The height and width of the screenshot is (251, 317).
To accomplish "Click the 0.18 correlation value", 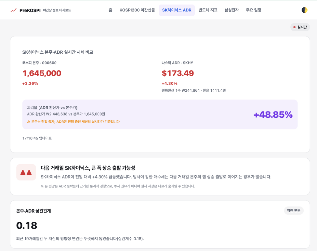I will [27, 226].
